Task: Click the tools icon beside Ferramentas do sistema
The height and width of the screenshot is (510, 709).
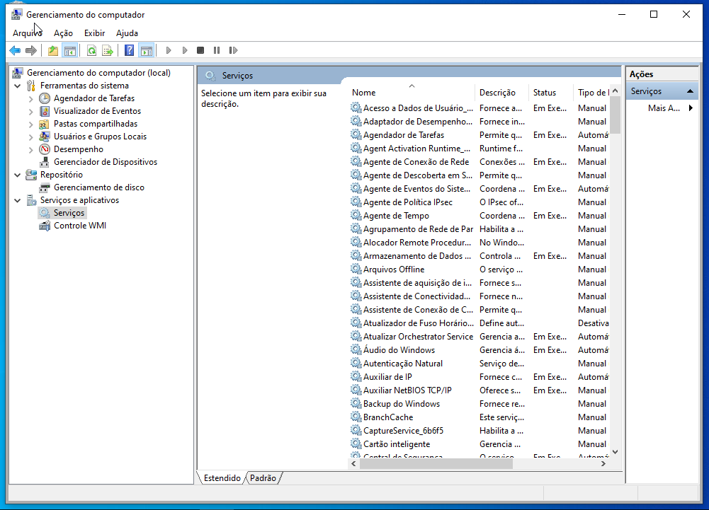Action: (x=30, y=86)
